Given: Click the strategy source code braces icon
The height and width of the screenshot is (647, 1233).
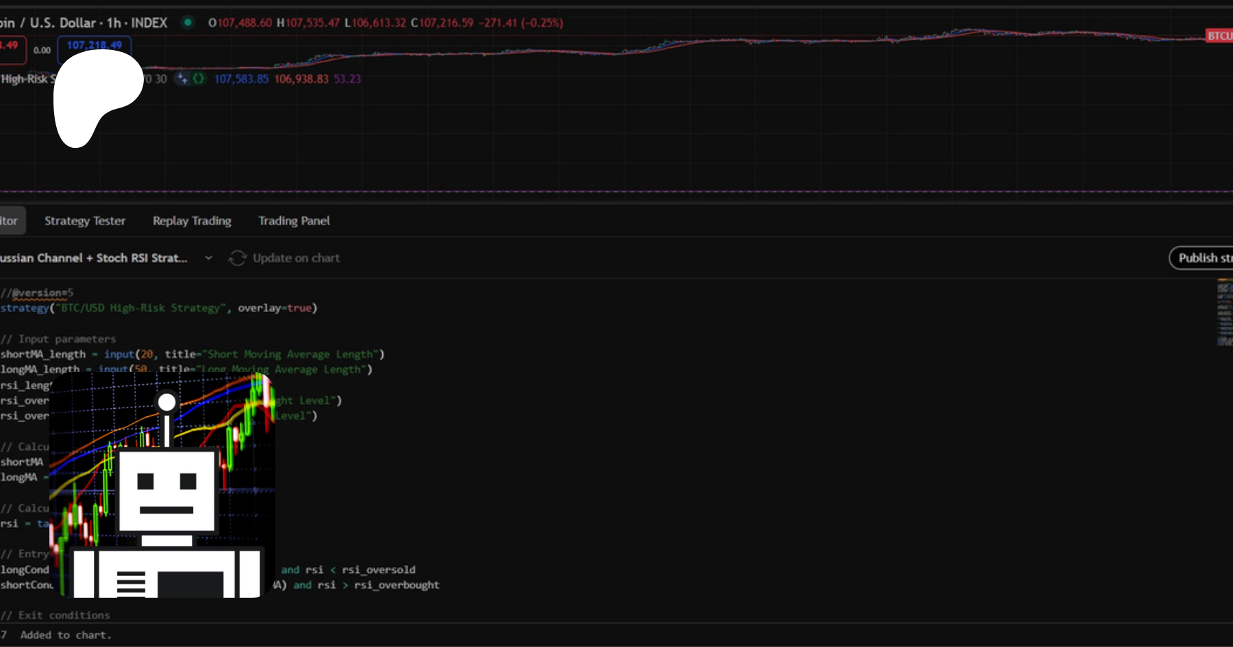Looking at the screenshot, I should click(x=199, y=79).
